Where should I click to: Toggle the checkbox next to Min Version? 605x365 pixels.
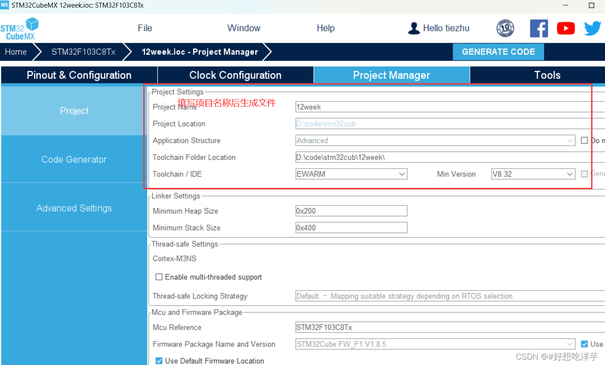click(x=584, y=174)
